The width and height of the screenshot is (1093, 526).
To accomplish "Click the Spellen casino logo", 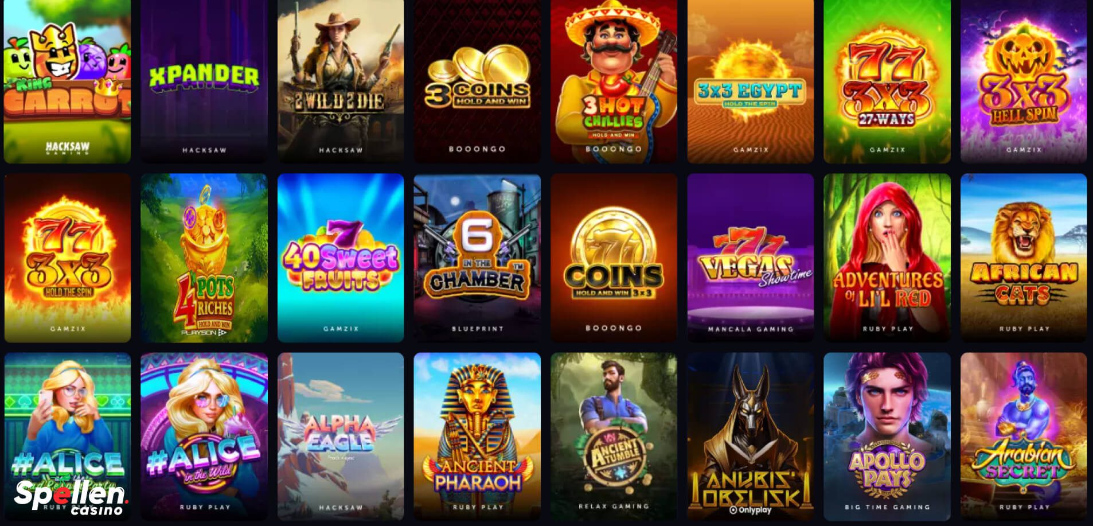I will click(71, 497).
